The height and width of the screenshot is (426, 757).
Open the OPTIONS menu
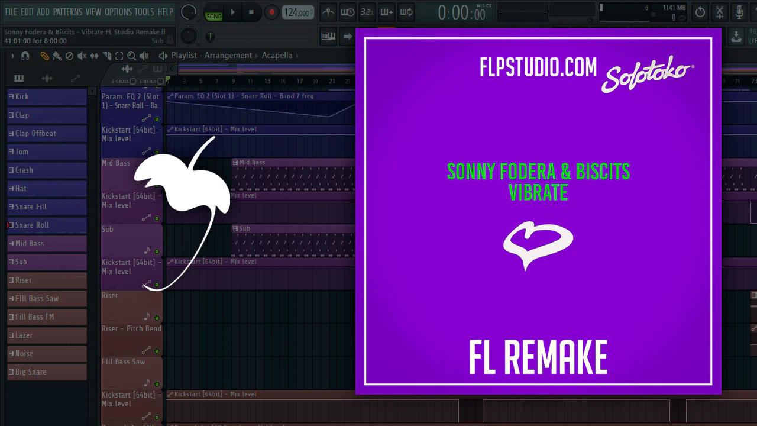(x=118, y=12)
